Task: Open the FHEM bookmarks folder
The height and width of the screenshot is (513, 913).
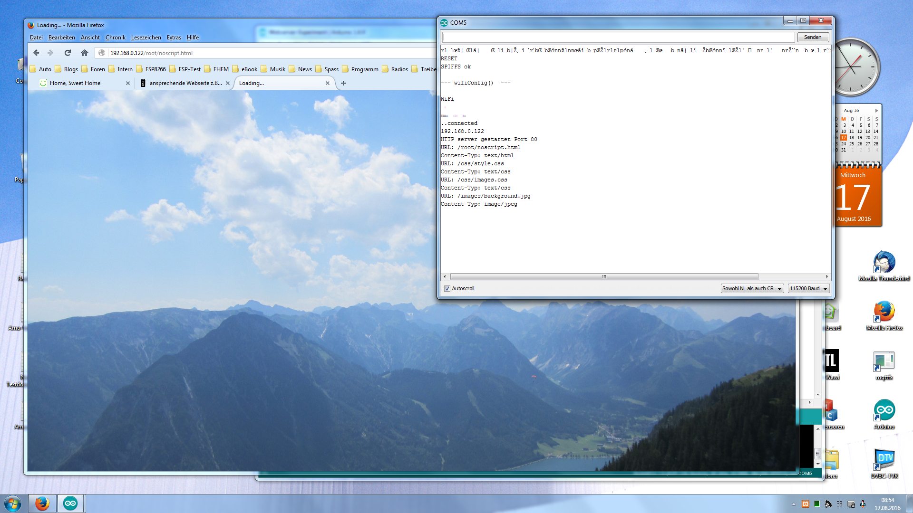Action: [x=216, y=69]
